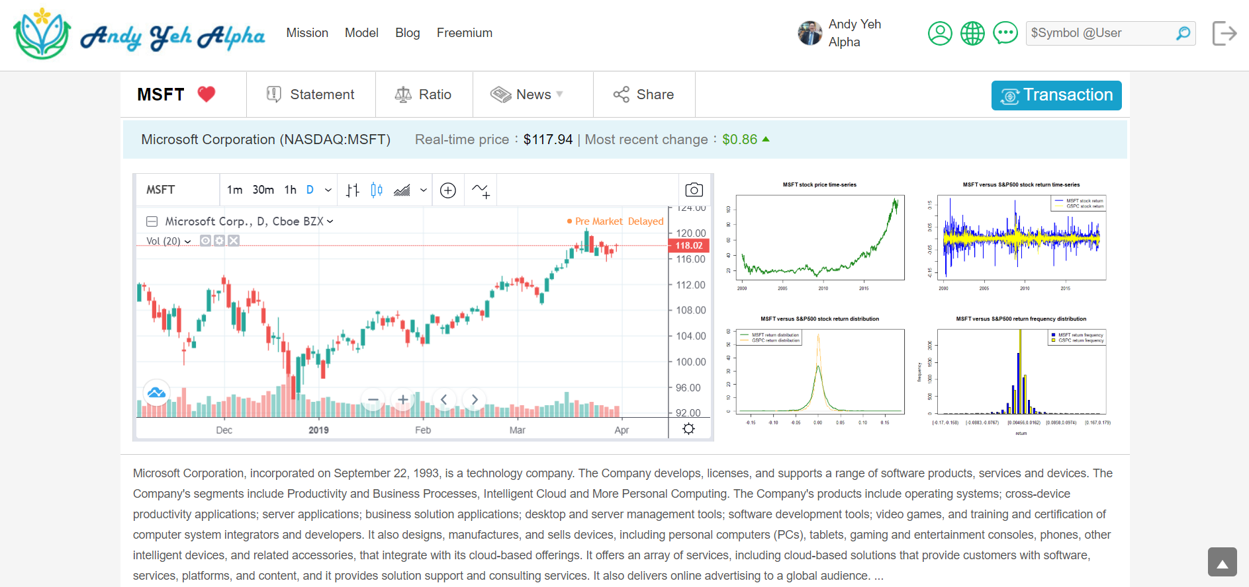Select the 1h chart interval
The height and width of the screenshot is (587, 1249).
(x=291, y=190)
